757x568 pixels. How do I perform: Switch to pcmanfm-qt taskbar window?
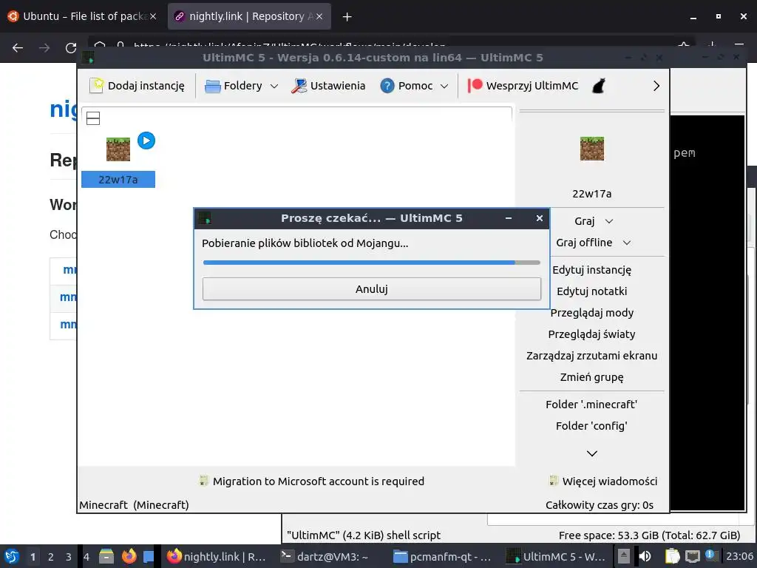click(442, 556)
